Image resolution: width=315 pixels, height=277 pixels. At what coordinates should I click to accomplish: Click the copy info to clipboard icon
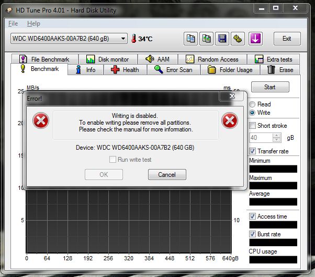pos(190,39)
